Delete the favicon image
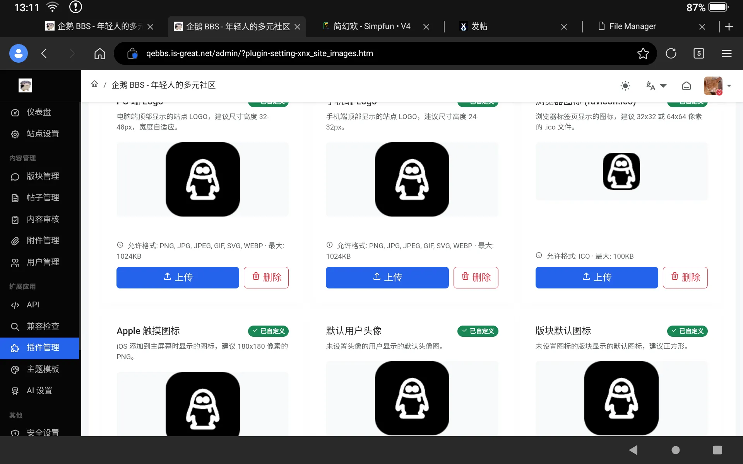The image size is (743, 464). [685, 277]
